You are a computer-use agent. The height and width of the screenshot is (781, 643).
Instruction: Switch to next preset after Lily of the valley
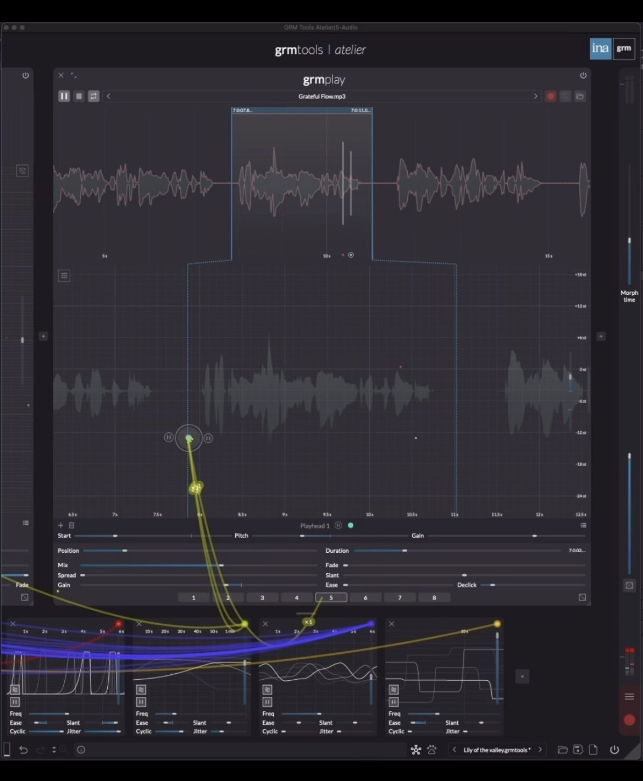click(x=540, y=750)
